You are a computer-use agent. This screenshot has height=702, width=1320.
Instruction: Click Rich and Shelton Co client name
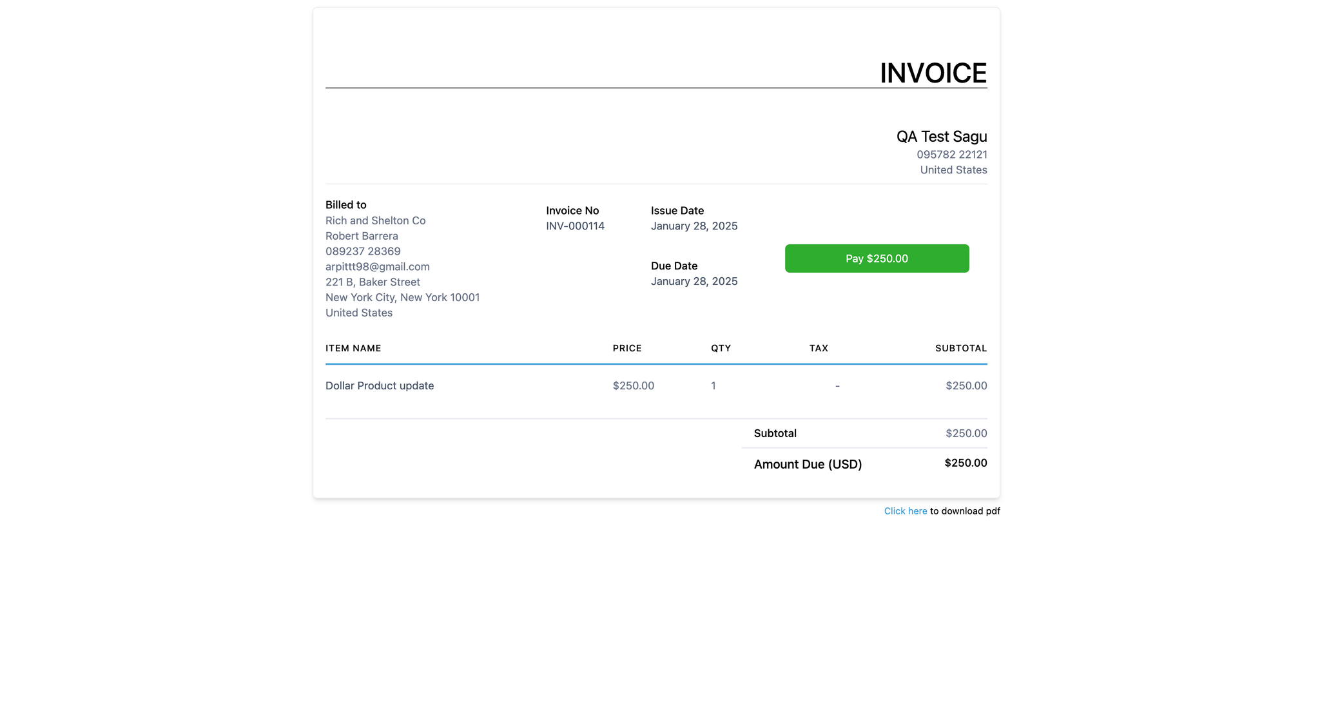coord(376,220)
